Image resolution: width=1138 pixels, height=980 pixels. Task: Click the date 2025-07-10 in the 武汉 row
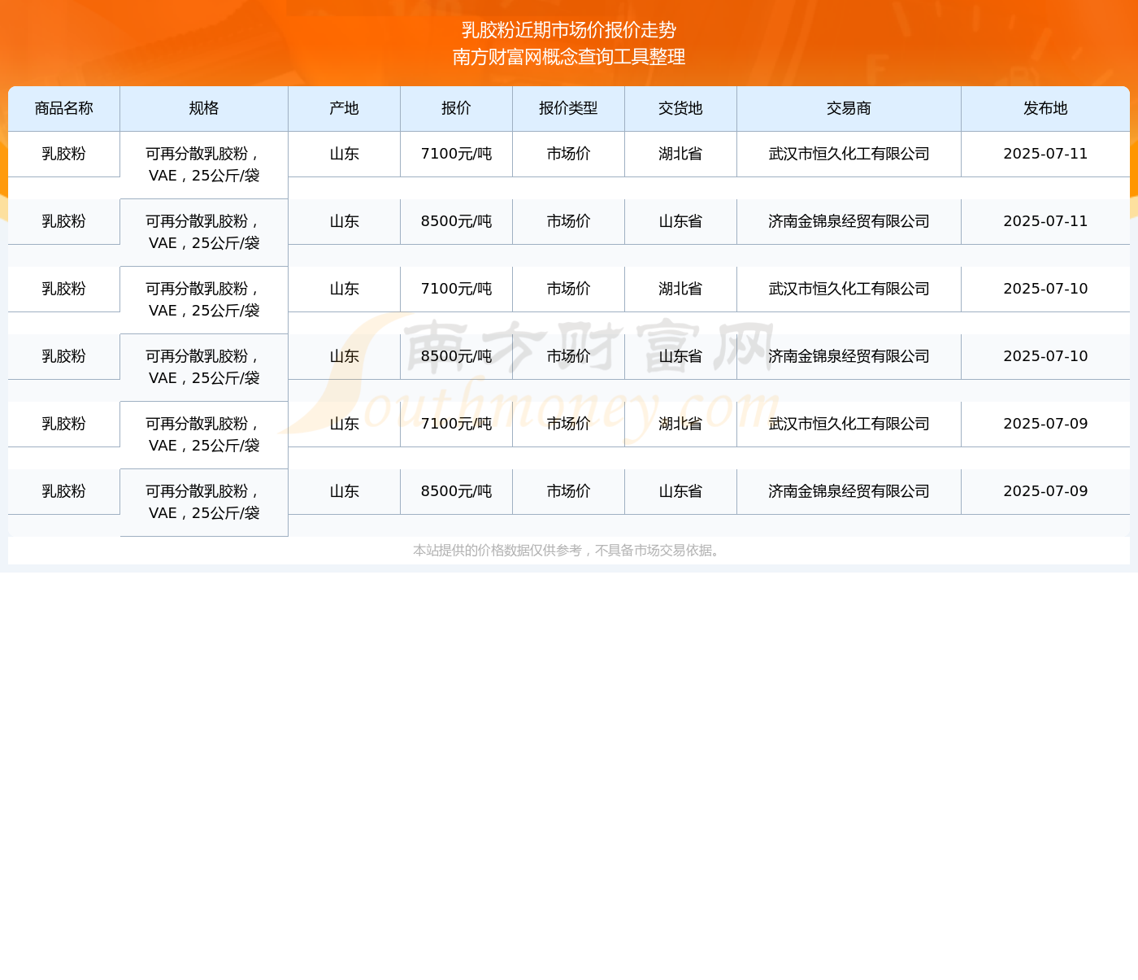coord(1045,289)
